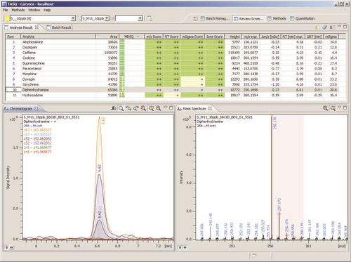
Task: Click the Chromatogram toolbar's leftmost icon
Action: (x=114, y=108)
